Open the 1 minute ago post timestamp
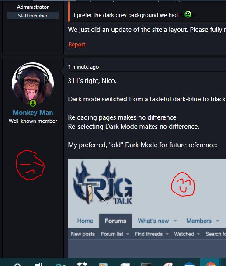This screenshot has width=226, height=266. click(x=83, y=67)
